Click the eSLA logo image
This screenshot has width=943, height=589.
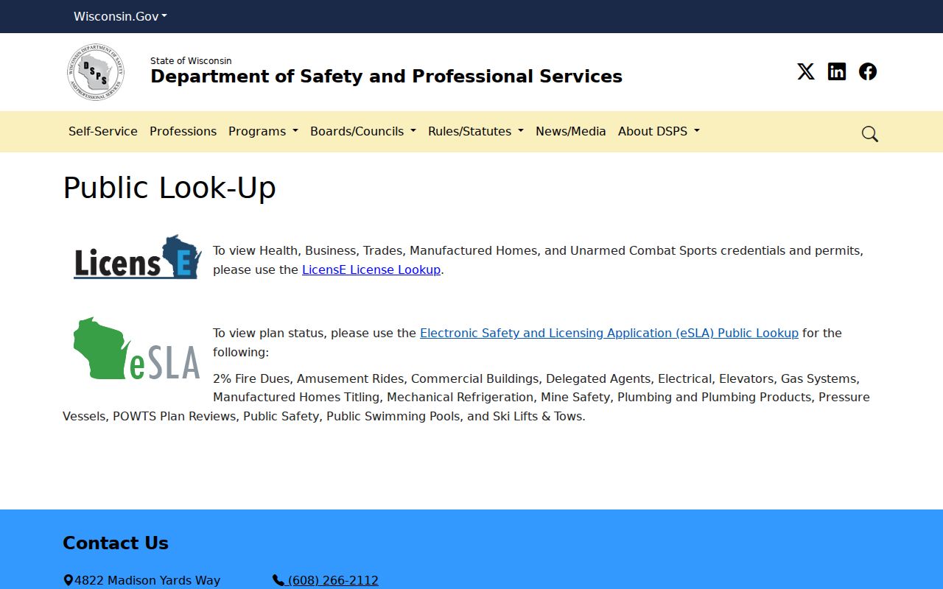(137, 348)
